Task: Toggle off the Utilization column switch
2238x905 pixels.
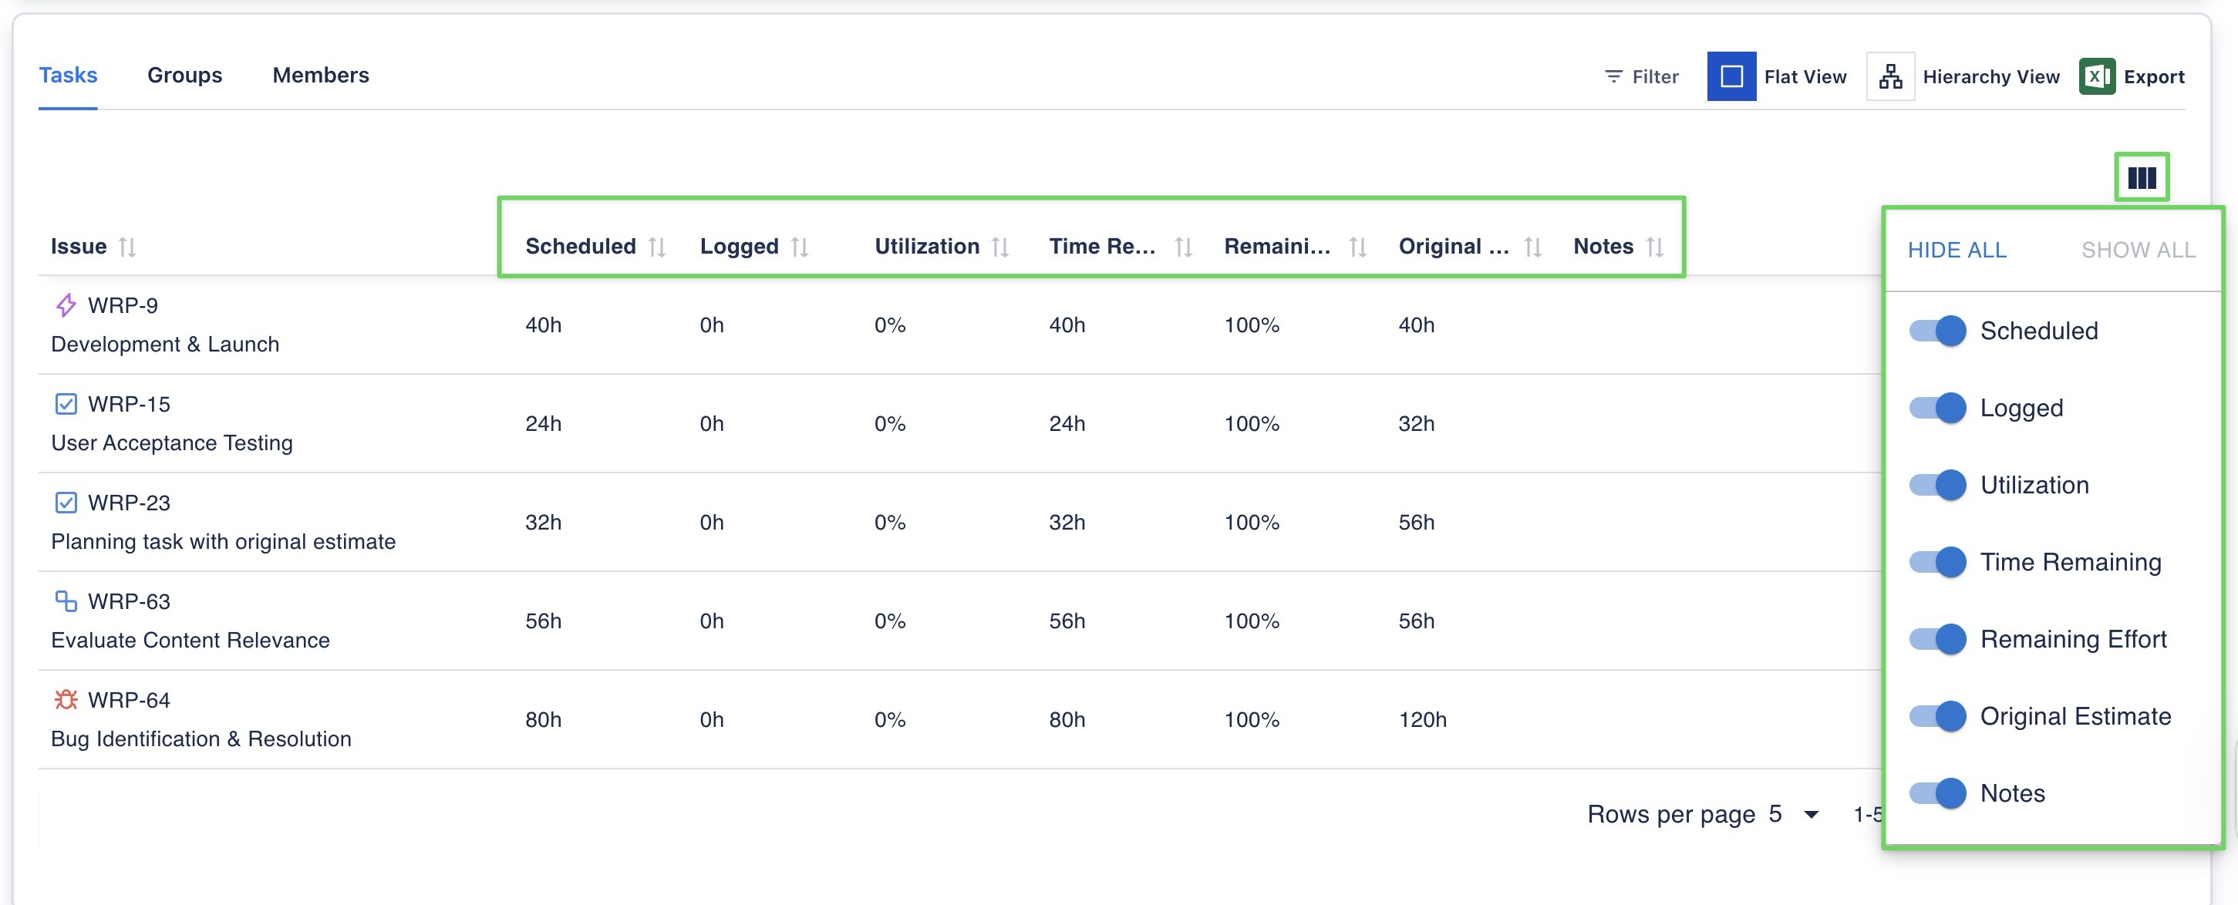Action: 1937,485
